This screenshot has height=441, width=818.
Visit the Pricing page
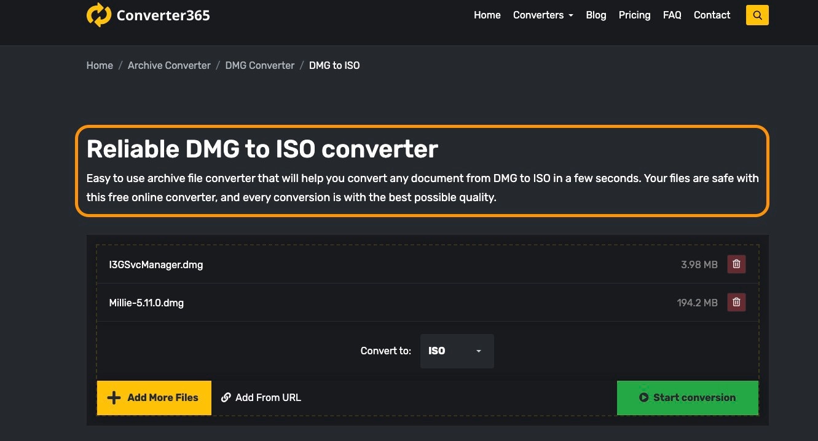[634, 15]
